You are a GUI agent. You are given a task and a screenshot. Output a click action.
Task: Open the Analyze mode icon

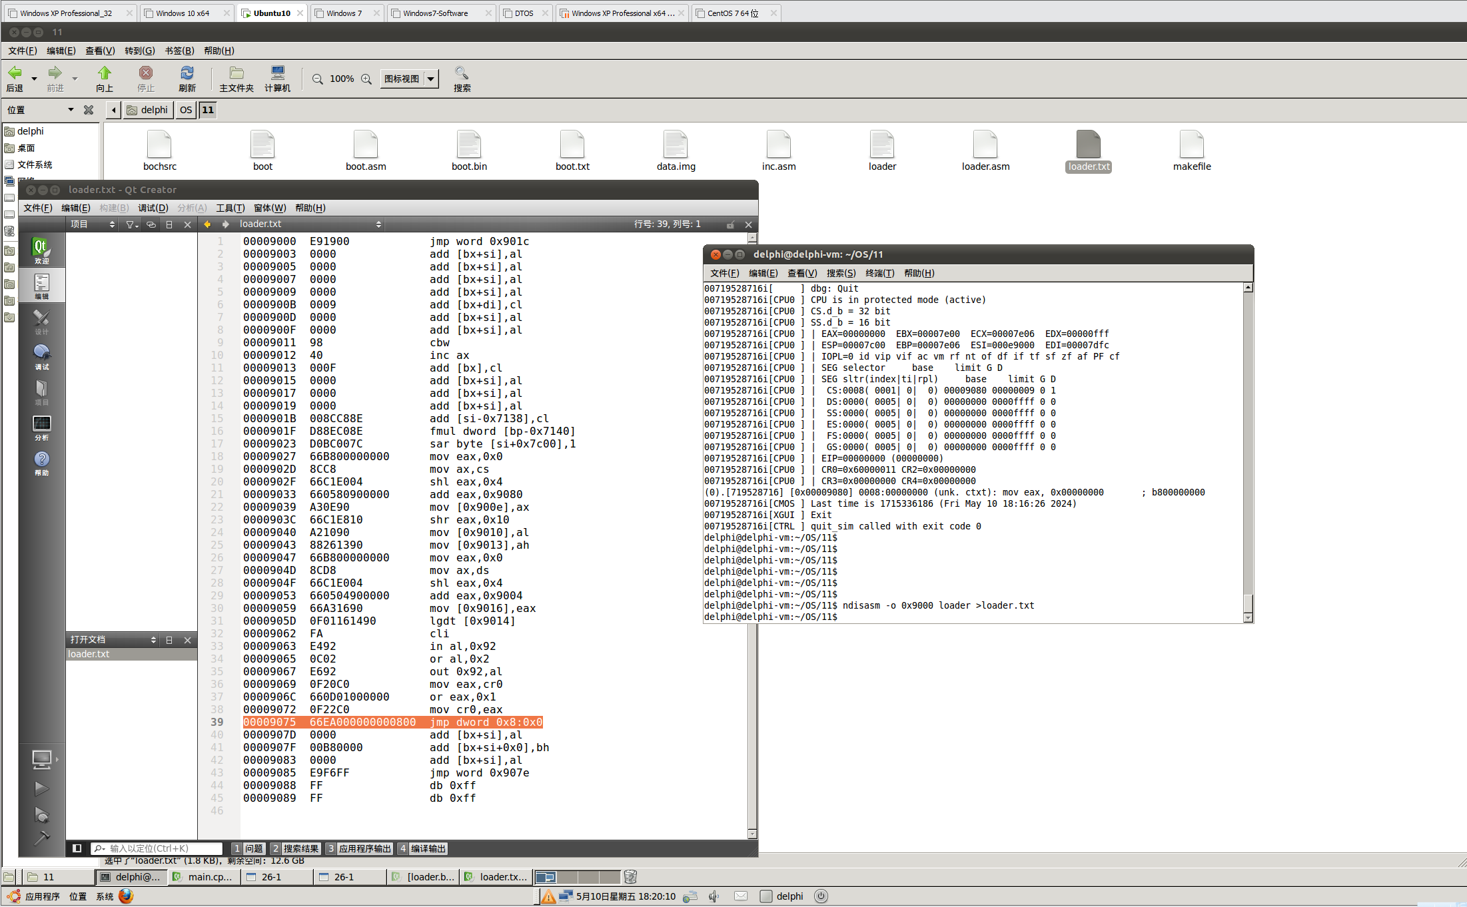pos(41,427)
